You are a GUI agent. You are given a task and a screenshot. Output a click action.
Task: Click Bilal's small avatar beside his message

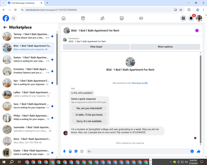point(65,133)
